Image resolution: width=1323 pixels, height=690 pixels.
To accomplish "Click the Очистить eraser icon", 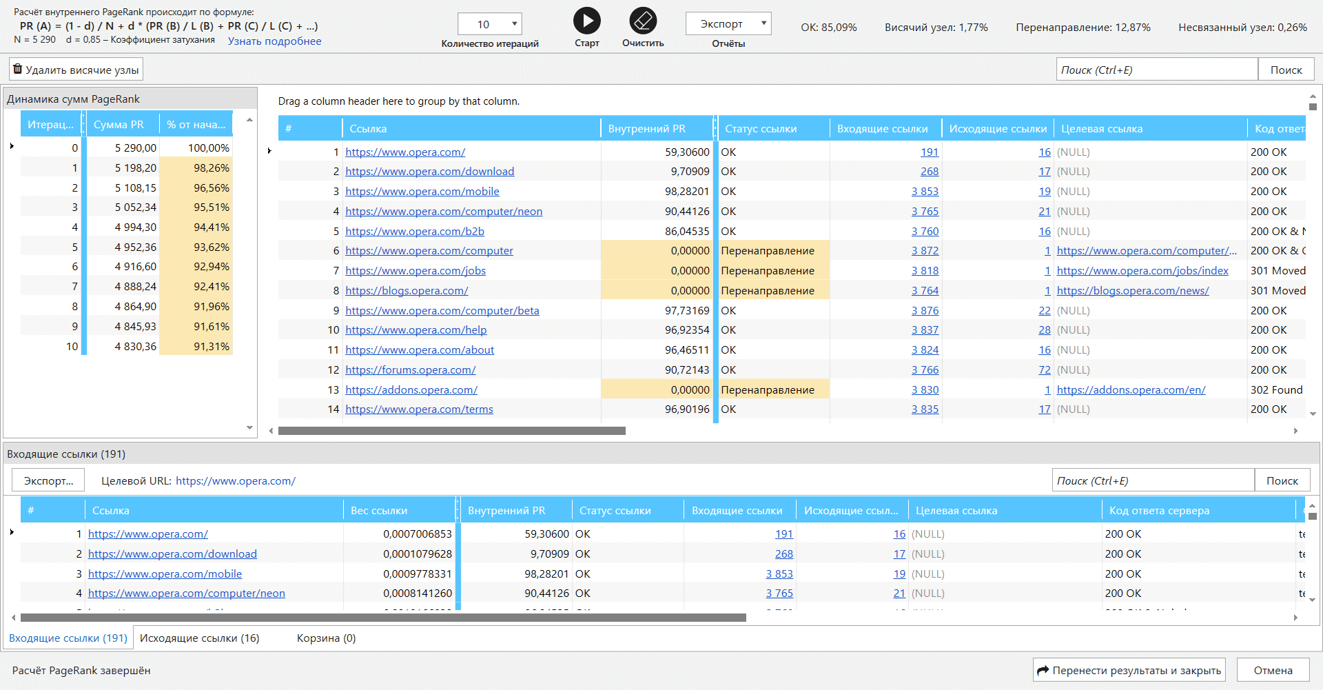I will click(643, 21).
